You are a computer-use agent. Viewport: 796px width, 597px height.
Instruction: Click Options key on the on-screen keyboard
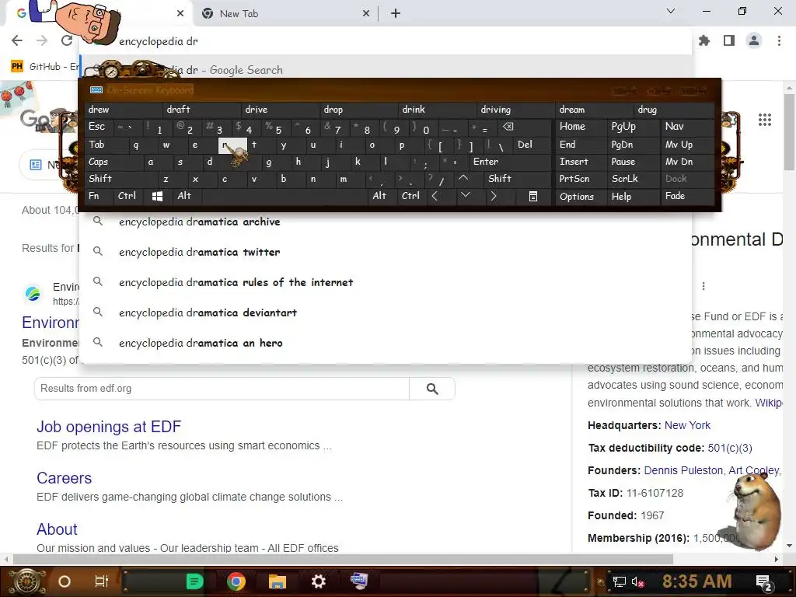pos(581,197)
